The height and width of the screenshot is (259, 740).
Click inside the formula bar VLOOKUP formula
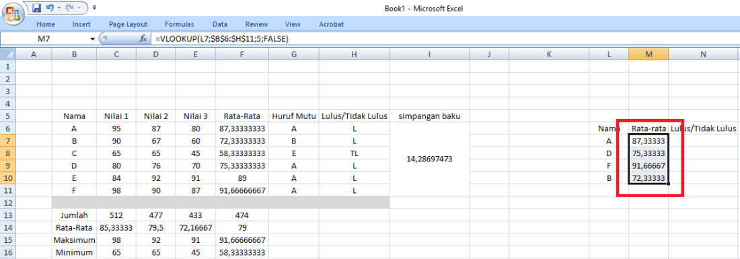[x=222, y=39]
